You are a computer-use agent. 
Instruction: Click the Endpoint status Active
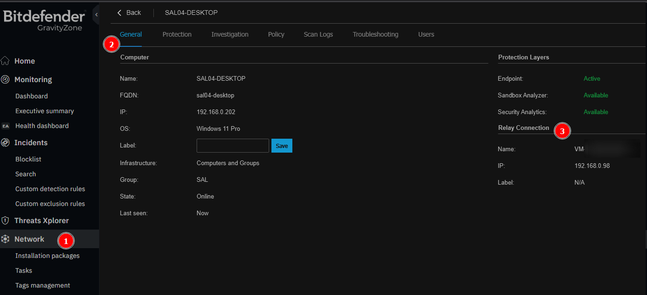click(592, 78)
